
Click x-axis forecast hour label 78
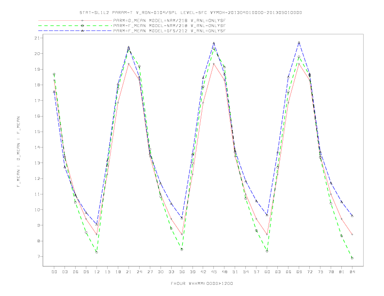(331, 272)
